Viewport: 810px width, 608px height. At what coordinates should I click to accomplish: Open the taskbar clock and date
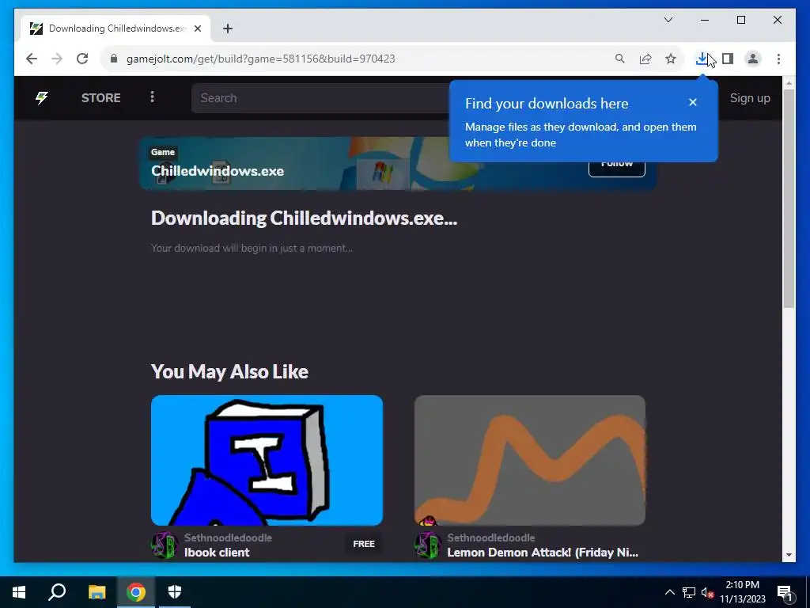743,592
